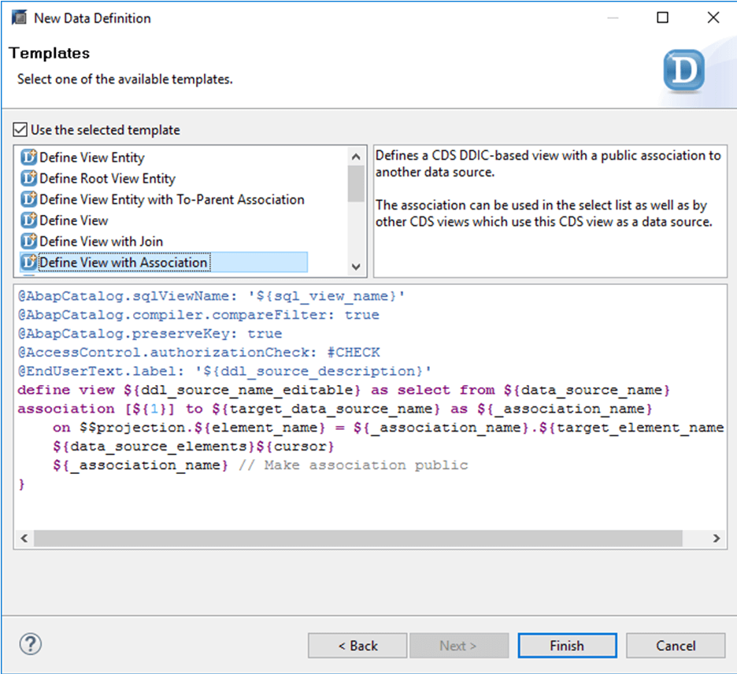
Task: Select the Define Root View Entity template
Action: (x=107, y=179)
